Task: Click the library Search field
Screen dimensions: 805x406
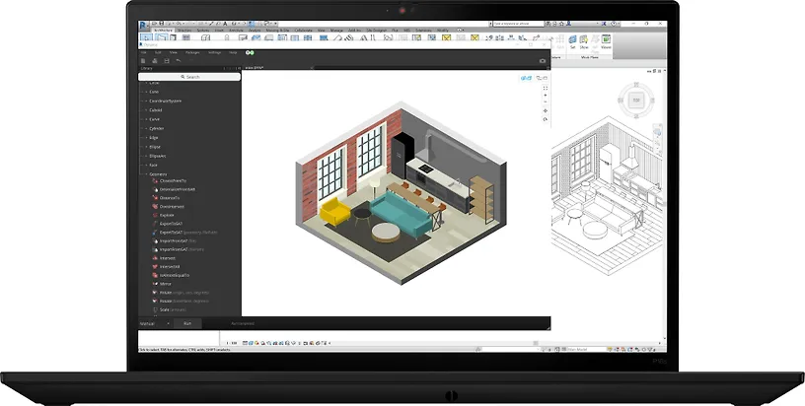Action: (x=189, y=76)
